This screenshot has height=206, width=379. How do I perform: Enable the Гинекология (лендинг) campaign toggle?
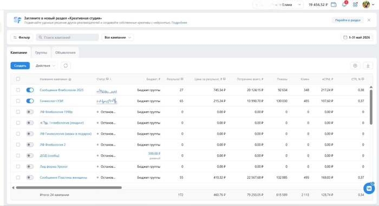point(30,123)
